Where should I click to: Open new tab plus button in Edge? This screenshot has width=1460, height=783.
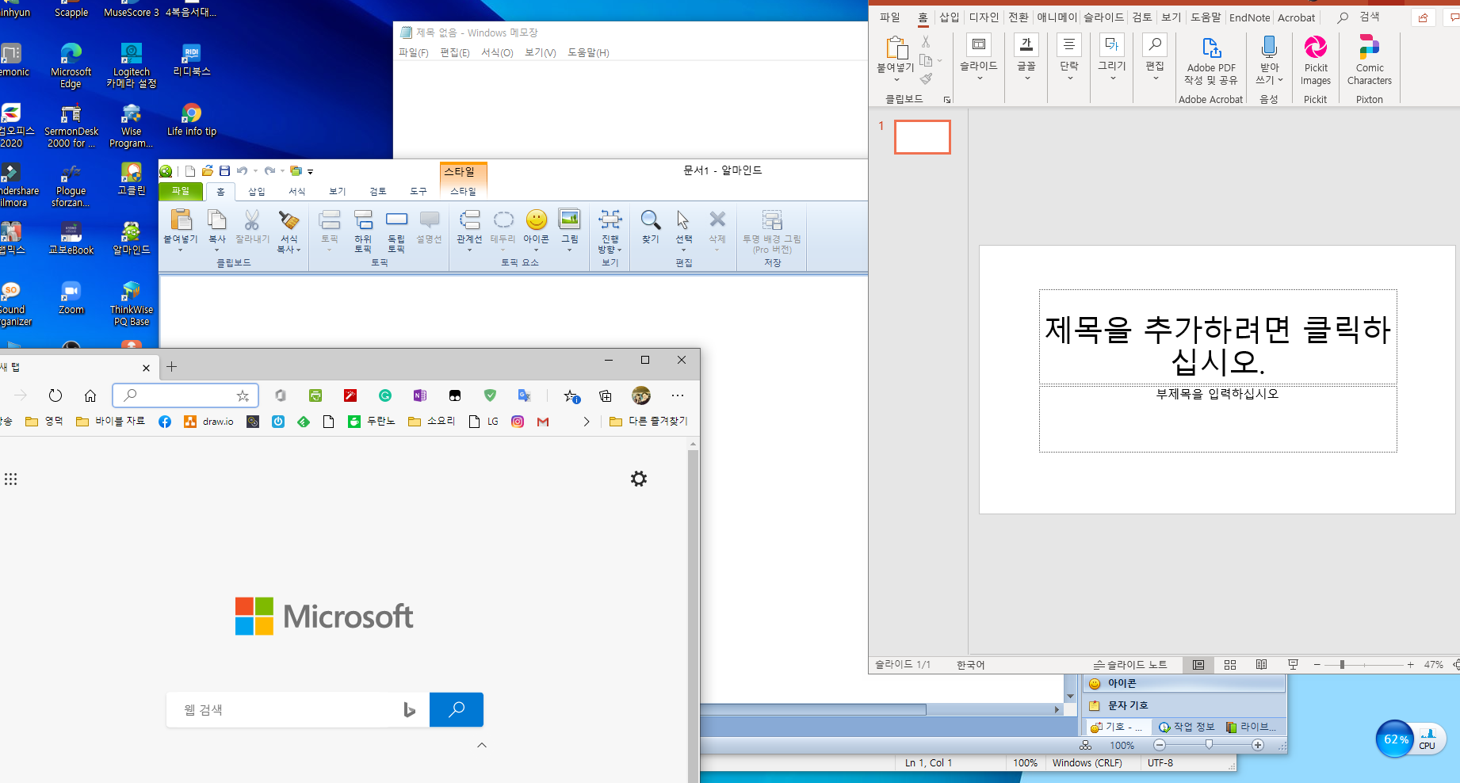coord(172,366)
